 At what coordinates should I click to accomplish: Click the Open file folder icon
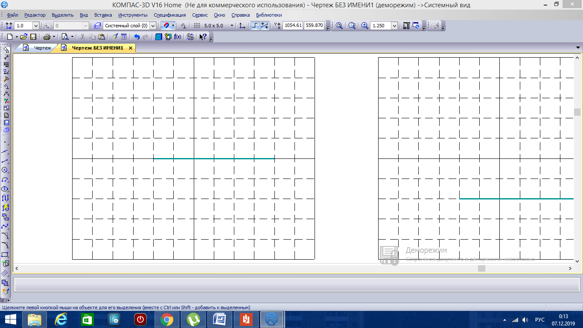[24, 37]
